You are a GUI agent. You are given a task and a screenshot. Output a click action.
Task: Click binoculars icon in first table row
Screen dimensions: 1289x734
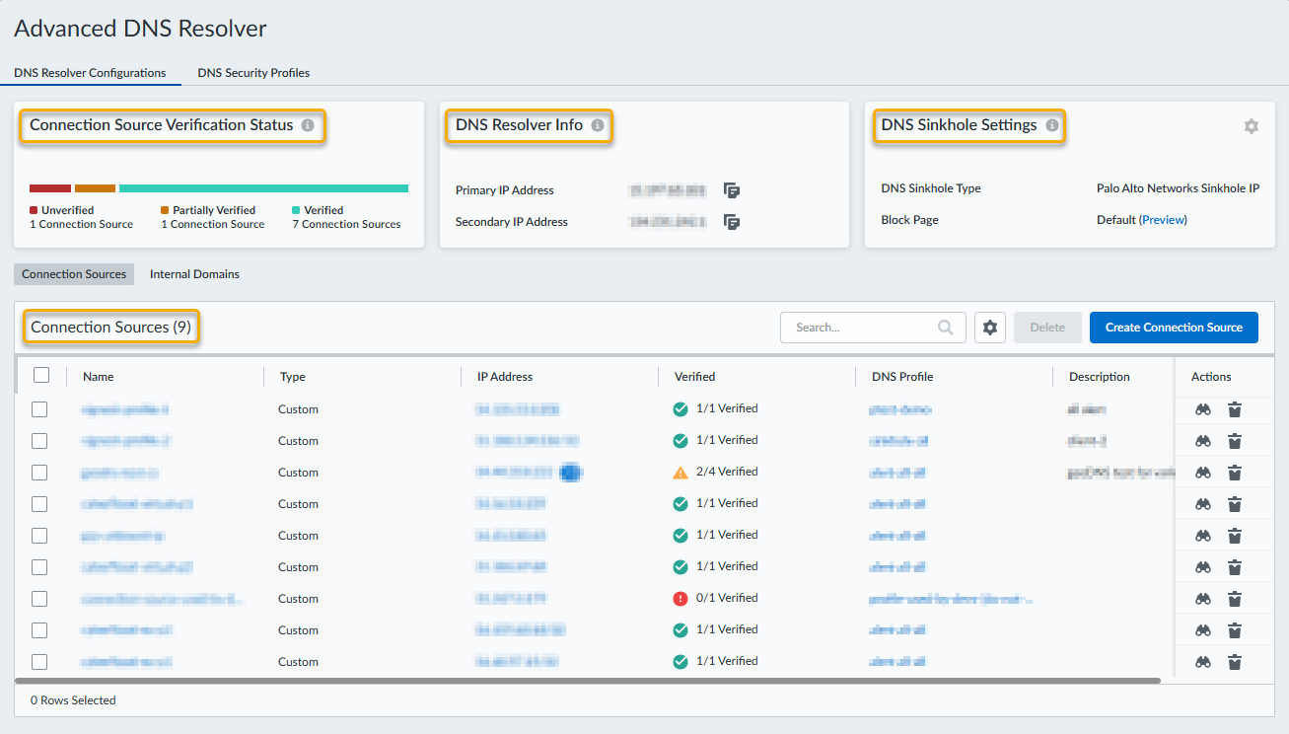pyautogui.click(x=1202, y=409)
